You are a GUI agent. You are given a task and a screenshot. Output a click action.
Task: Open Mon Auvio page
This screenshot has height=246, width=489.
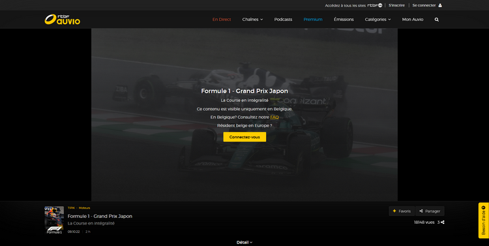413,20
